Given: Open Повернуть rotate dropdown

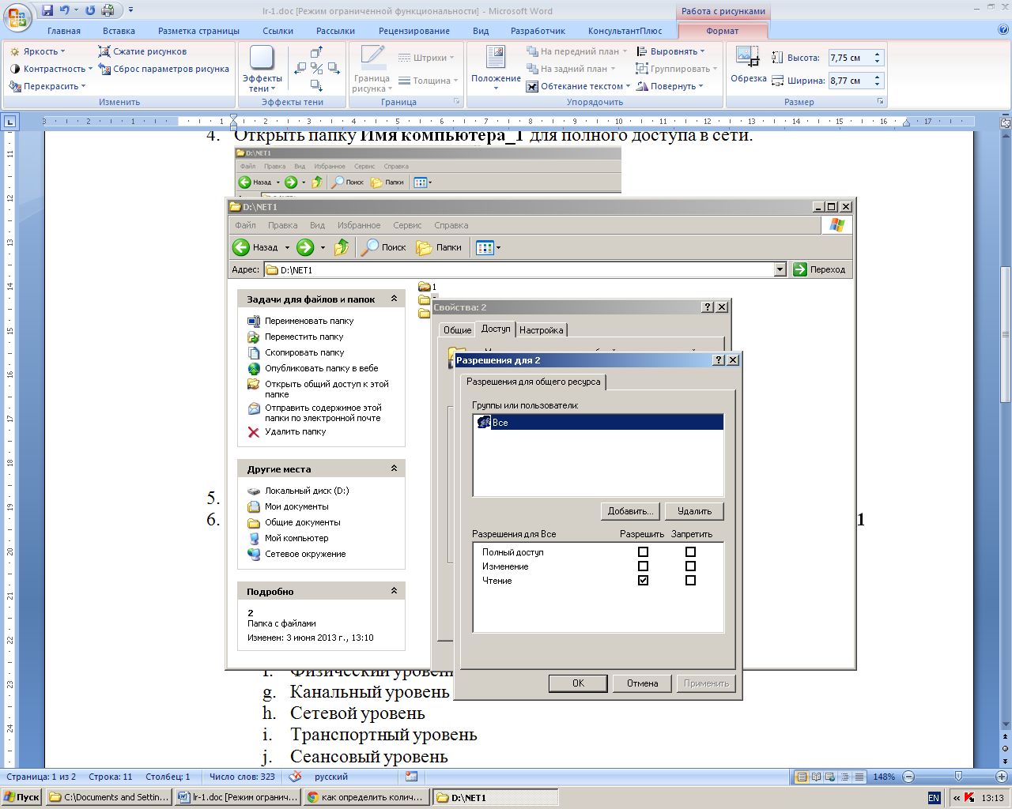Looking at the screenshot, I should coord(670,86).
